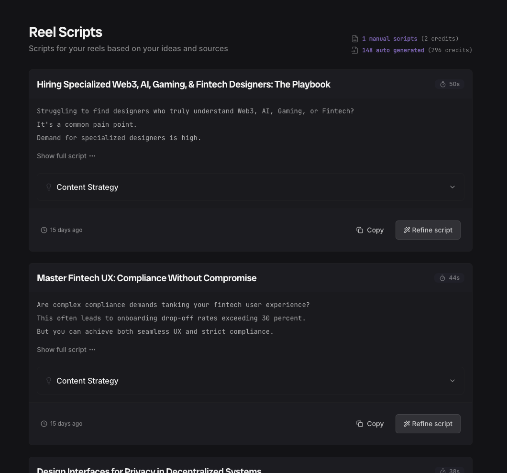
Task: Refine the Hiring Specialized Designers script
Action: tap(428, 230)
